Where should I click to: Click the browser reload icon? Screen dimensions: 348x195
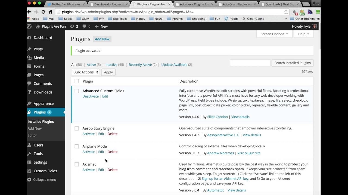[43, 12]
